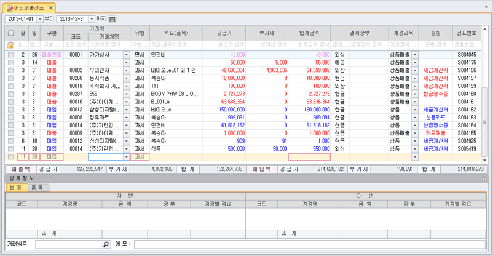This screenshot has height=256, width=493.
Task: Sort by 전표번호 column header
Action: tap(467, 33)
